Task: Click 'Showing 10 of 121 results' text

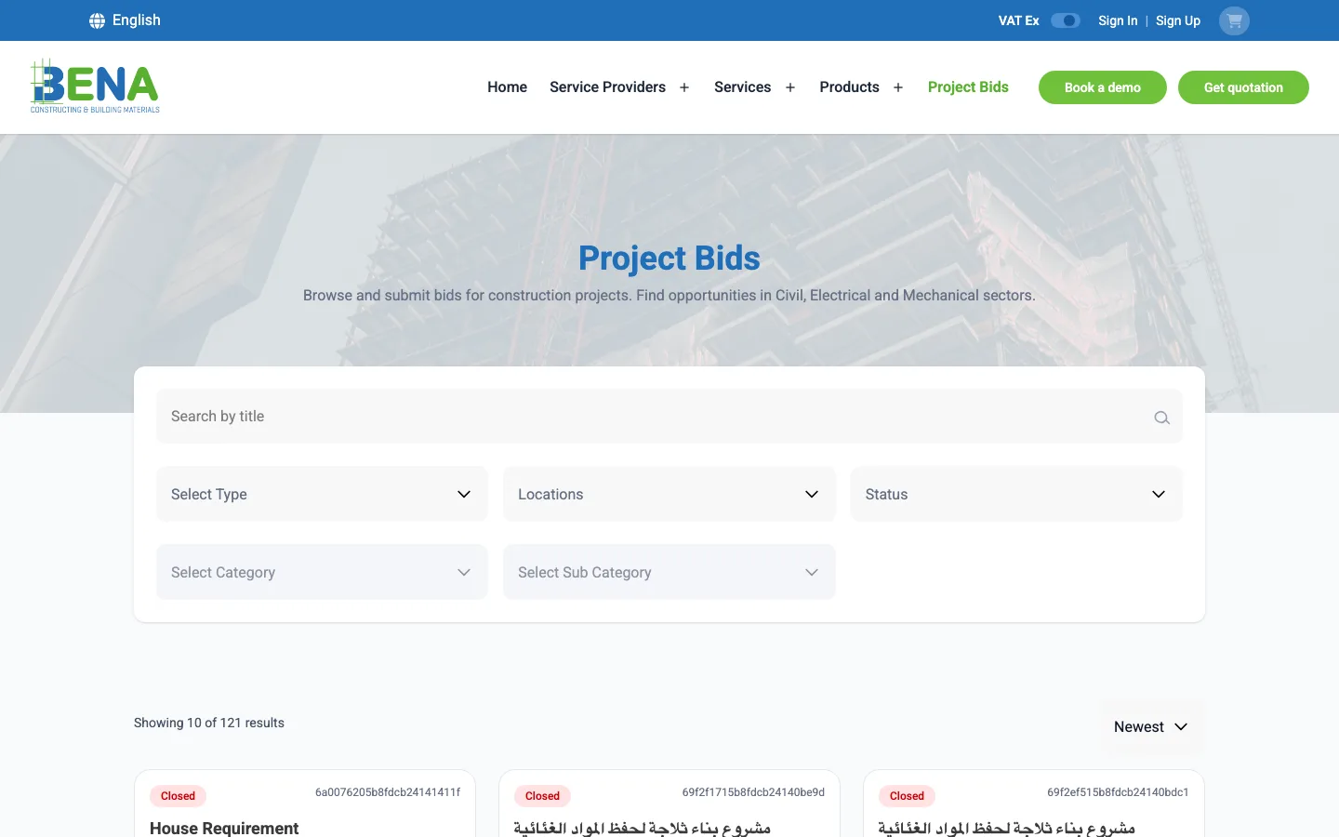Action: click(x=209, y=723)
